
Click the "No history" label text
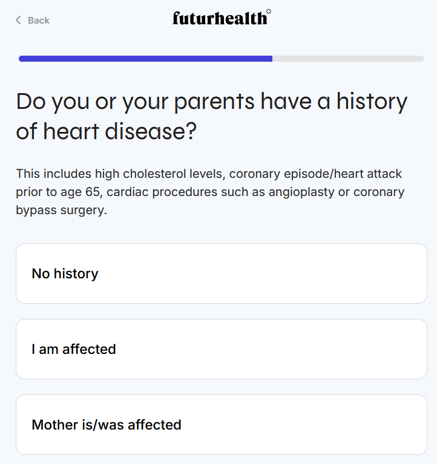point(65,273)
